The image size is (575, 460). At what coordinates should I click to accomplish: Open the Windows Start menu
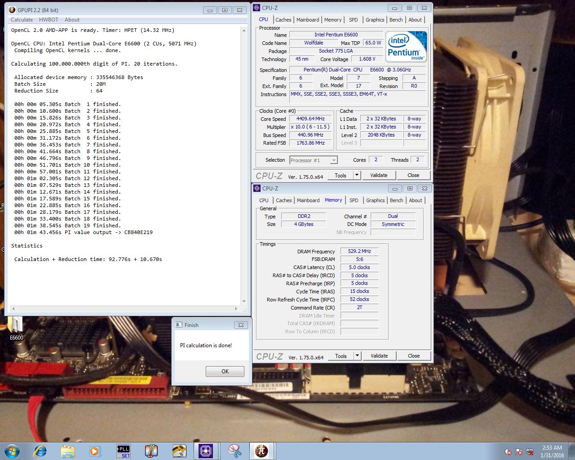pos(12,451)
